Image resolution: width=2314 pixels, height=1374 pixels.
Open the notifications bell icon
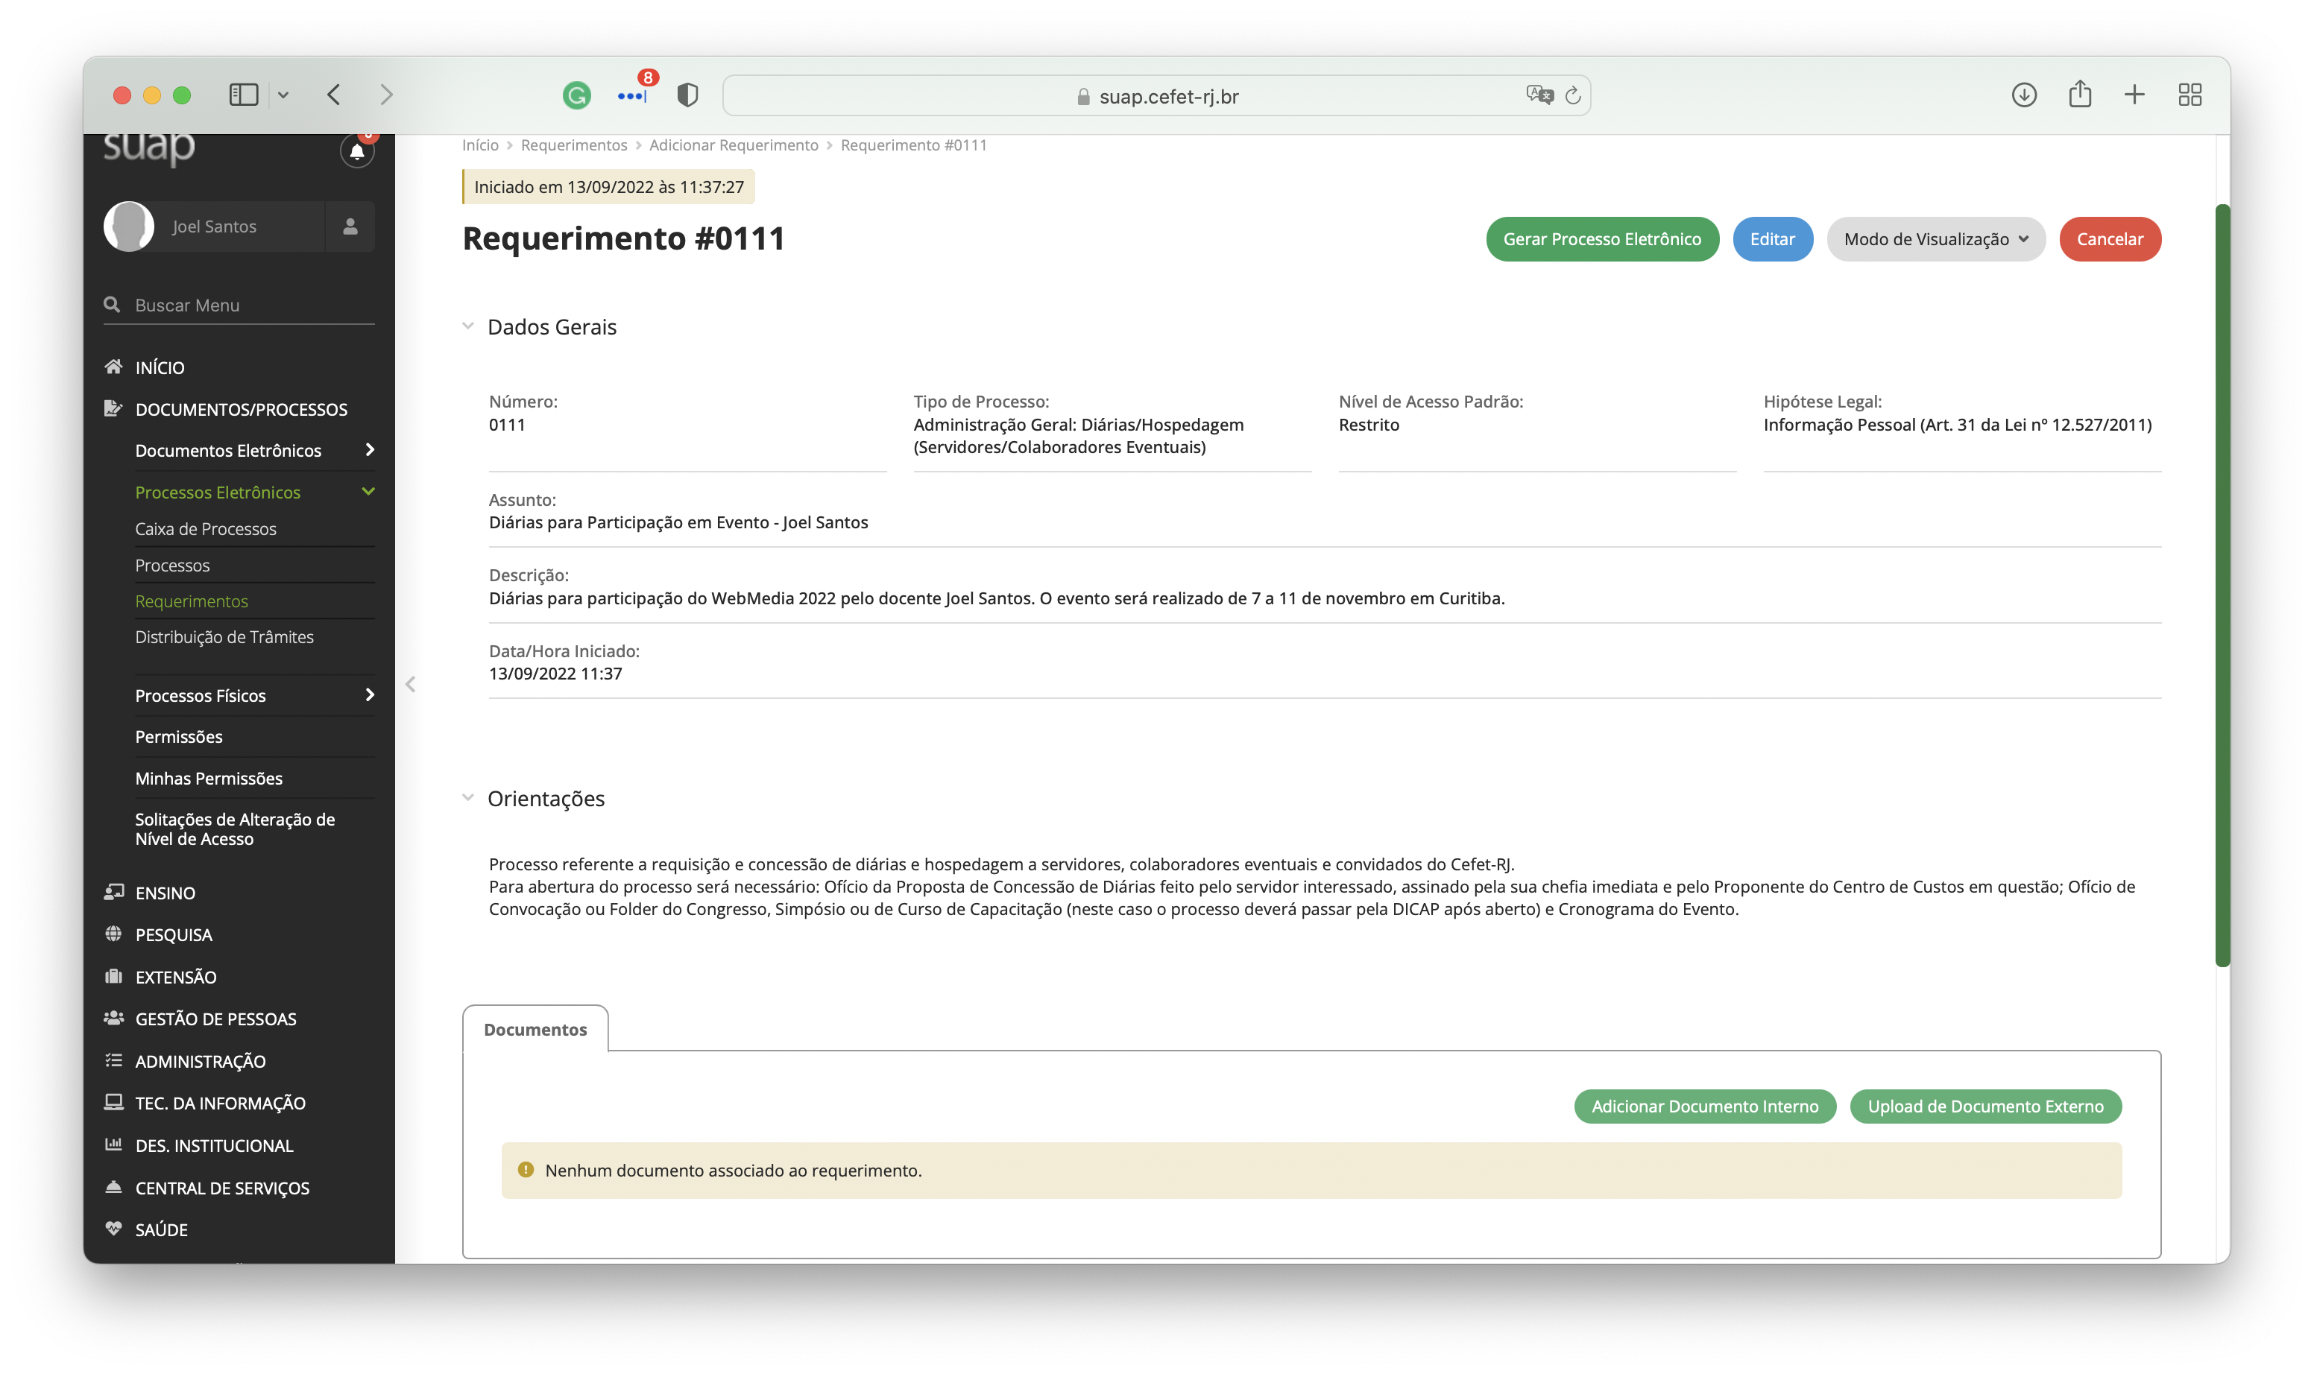click(x=356, y=151)
